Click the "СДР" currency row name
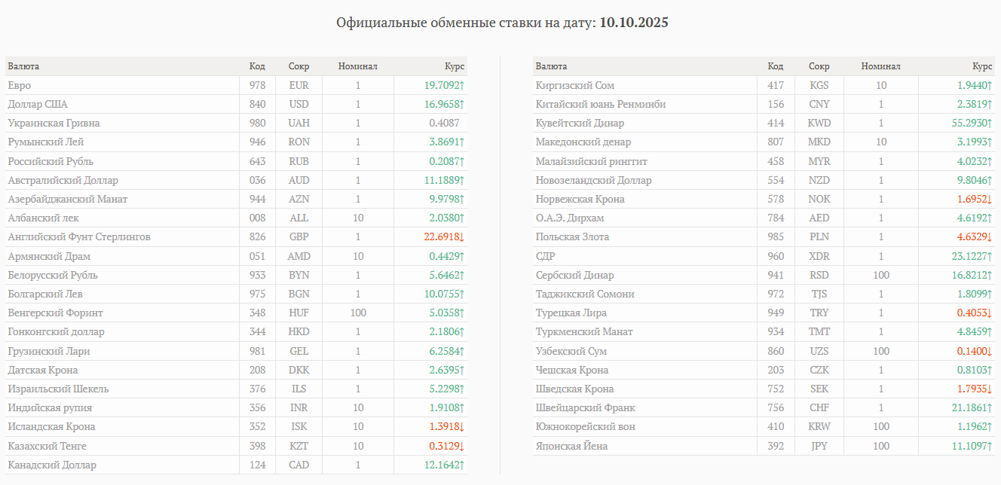 (x=545, y=257)
